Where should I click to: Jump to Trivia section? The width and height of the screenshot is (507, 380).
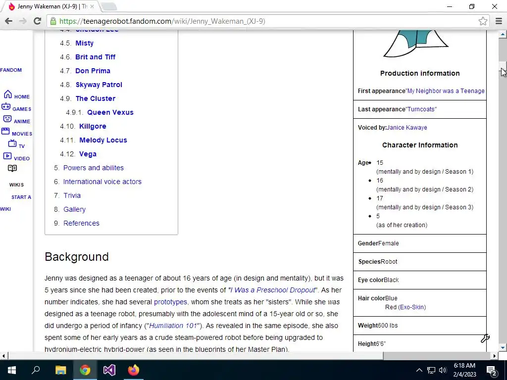coord(72,196)
